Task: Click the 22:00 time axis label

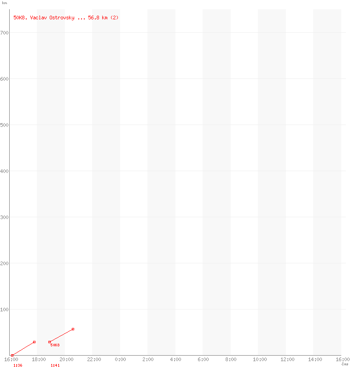Action: coord(94,359)
